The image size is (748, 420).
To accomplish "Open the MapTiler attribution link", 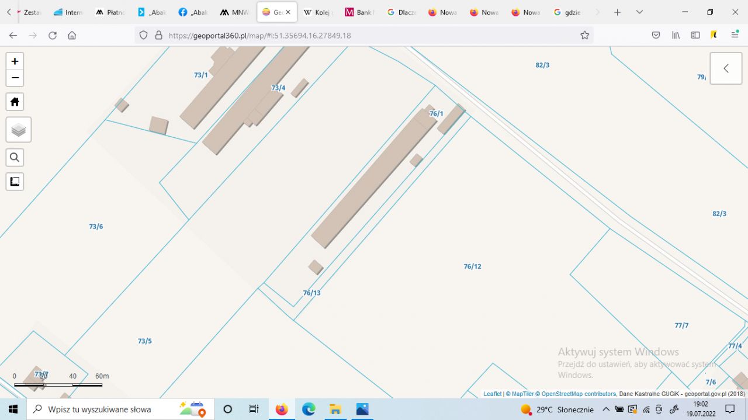I will (520, 394).
